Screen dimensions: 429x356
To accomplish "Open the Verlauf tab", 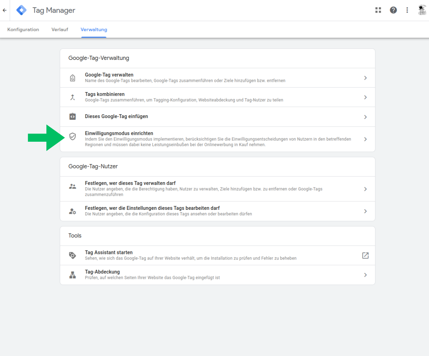I will pyautogui.click(x=60, y=29).
